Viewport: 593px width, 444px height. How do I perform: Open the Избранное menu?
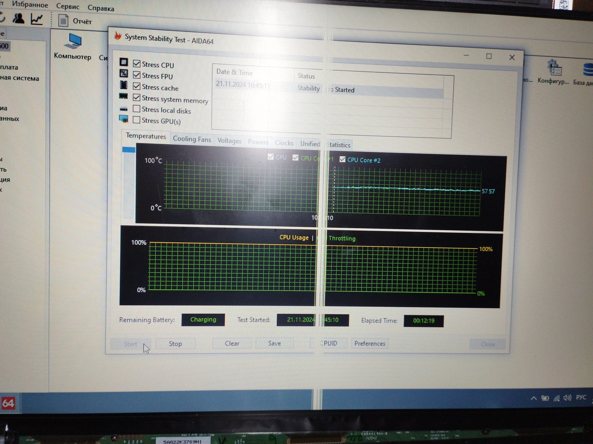coord(30,4)
